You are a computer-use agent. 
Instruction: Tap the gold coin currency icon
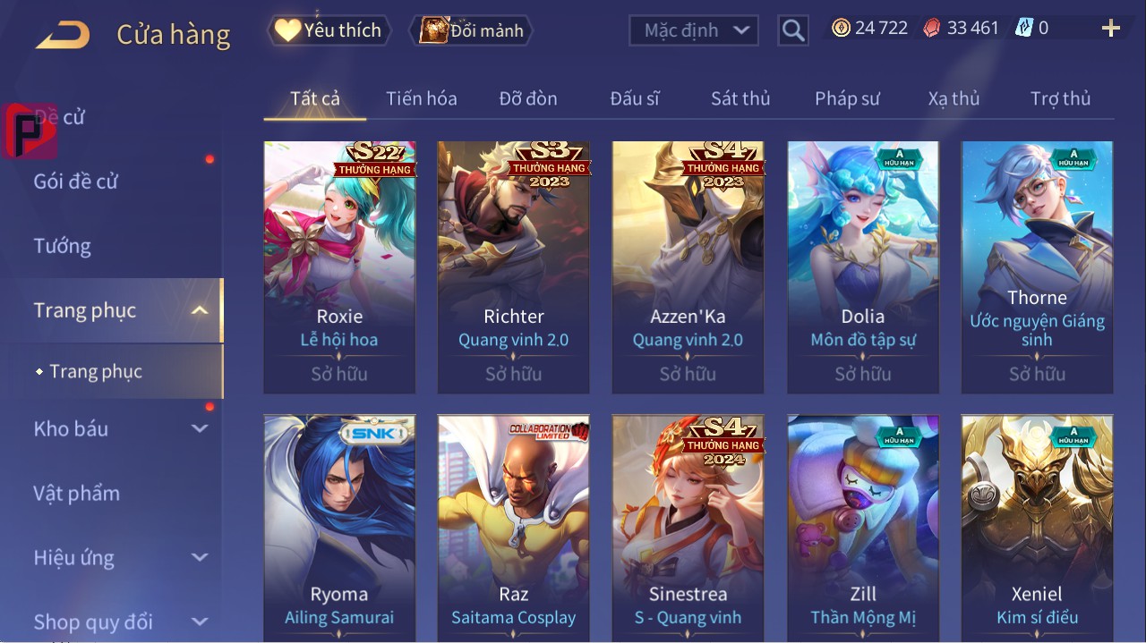tap(841, 28)
